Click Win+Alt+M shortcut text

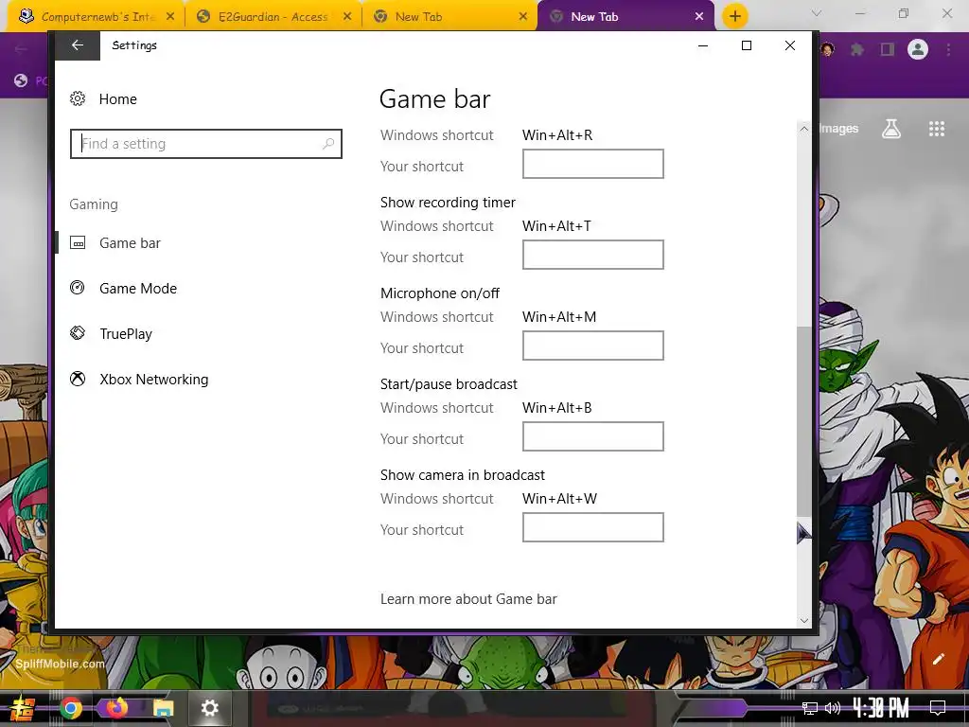click(559, 316)
